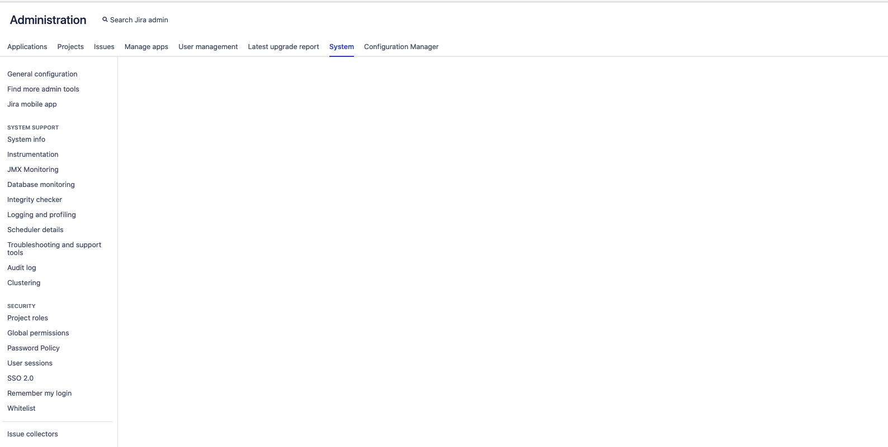Screen dimensions: 888x447
Task: Go to the Issues tab
Action: click(x=104, y=47)
